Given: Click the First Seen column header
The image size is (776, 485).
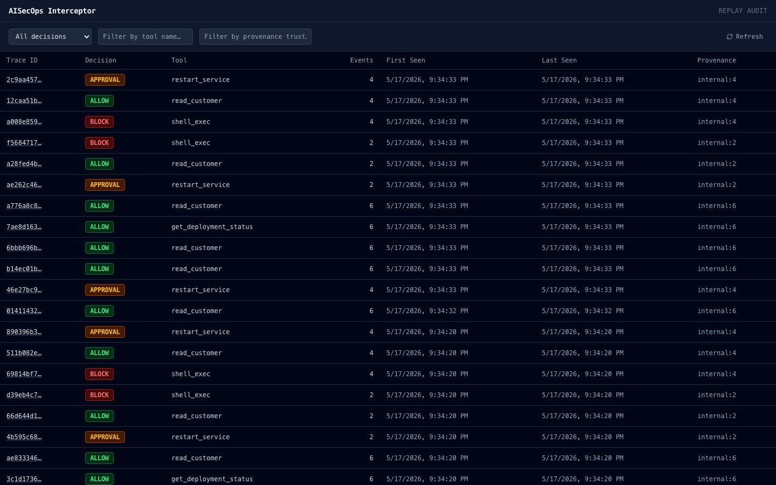Looking at the screenshot, I should coord(406,60).
